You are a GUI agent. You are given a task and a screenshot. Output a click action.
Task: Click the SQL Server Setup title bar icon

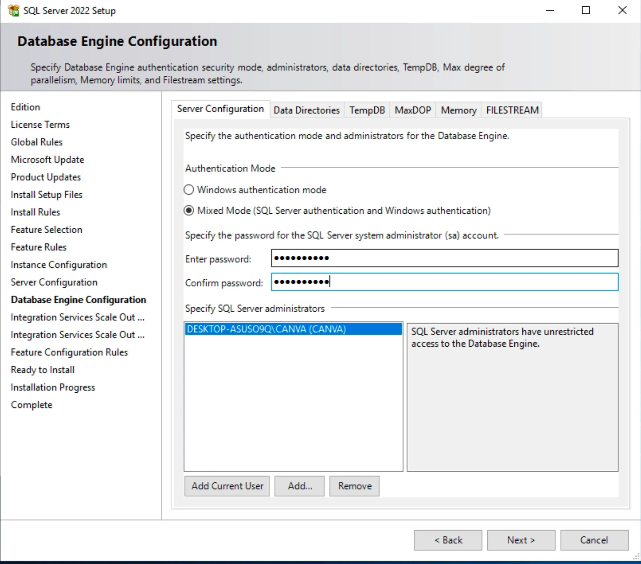pyautogui.click(x=14, y=11)
